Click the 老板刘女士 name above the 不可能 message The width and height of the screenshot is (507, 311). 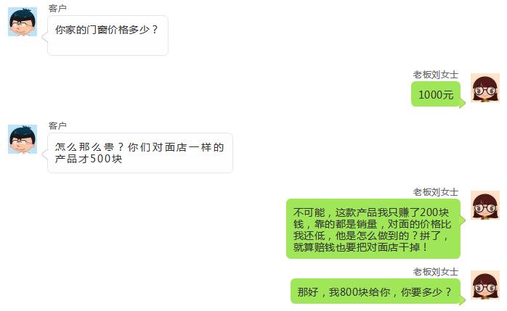pyautogui.click(x=436, y=192)
